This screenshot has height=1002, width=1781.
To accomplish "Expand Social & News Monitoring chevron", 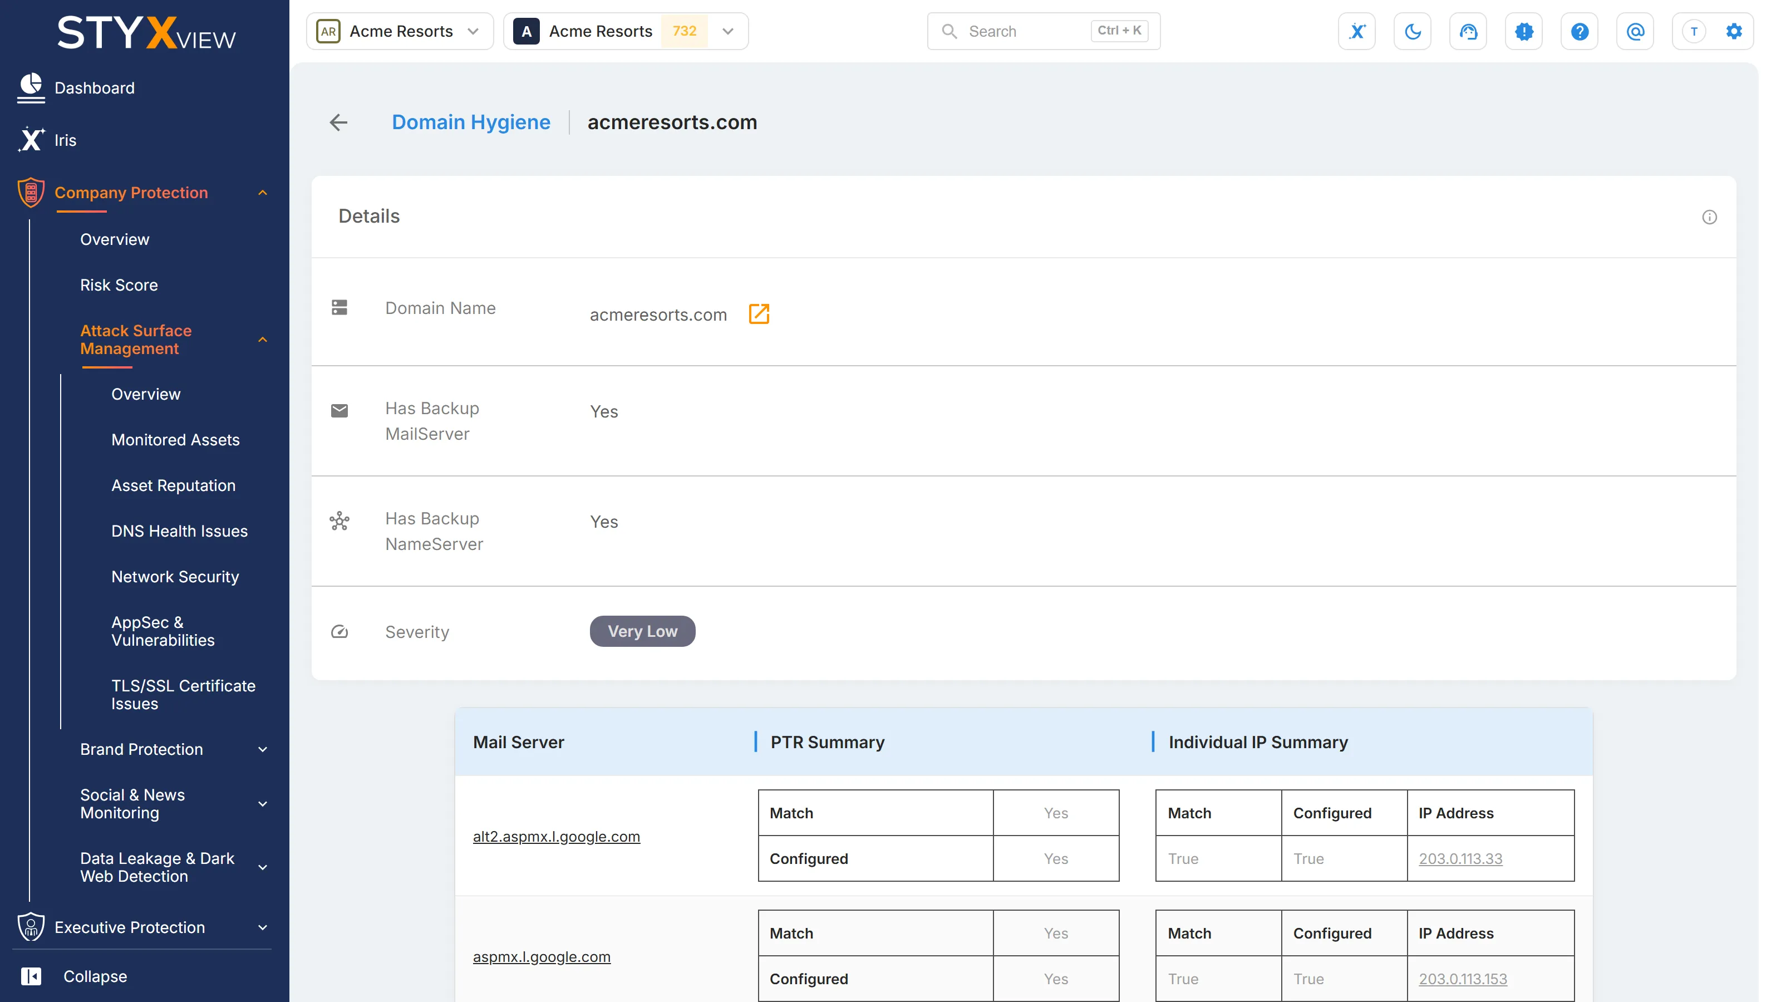I will coord(263,804).
